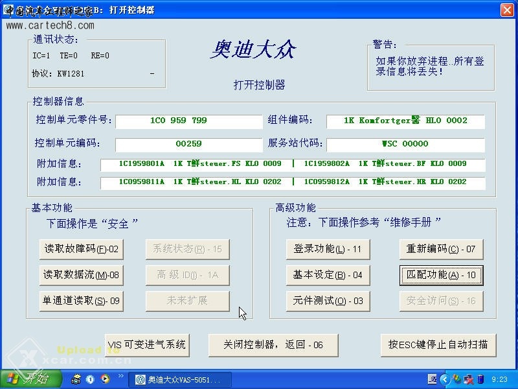The width and height of the screenshot is (518, 389).
Task: Select 单通道读取(S)-09 button
Action: point(82,301)
